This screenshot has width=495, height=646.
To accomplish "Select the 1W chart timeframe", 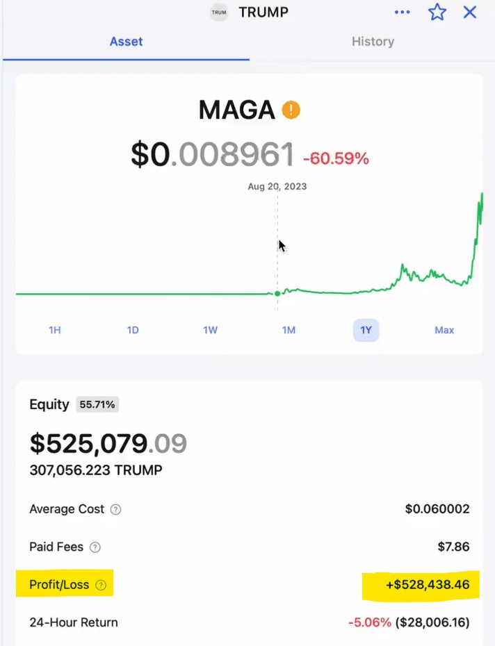I will point(211,330).
